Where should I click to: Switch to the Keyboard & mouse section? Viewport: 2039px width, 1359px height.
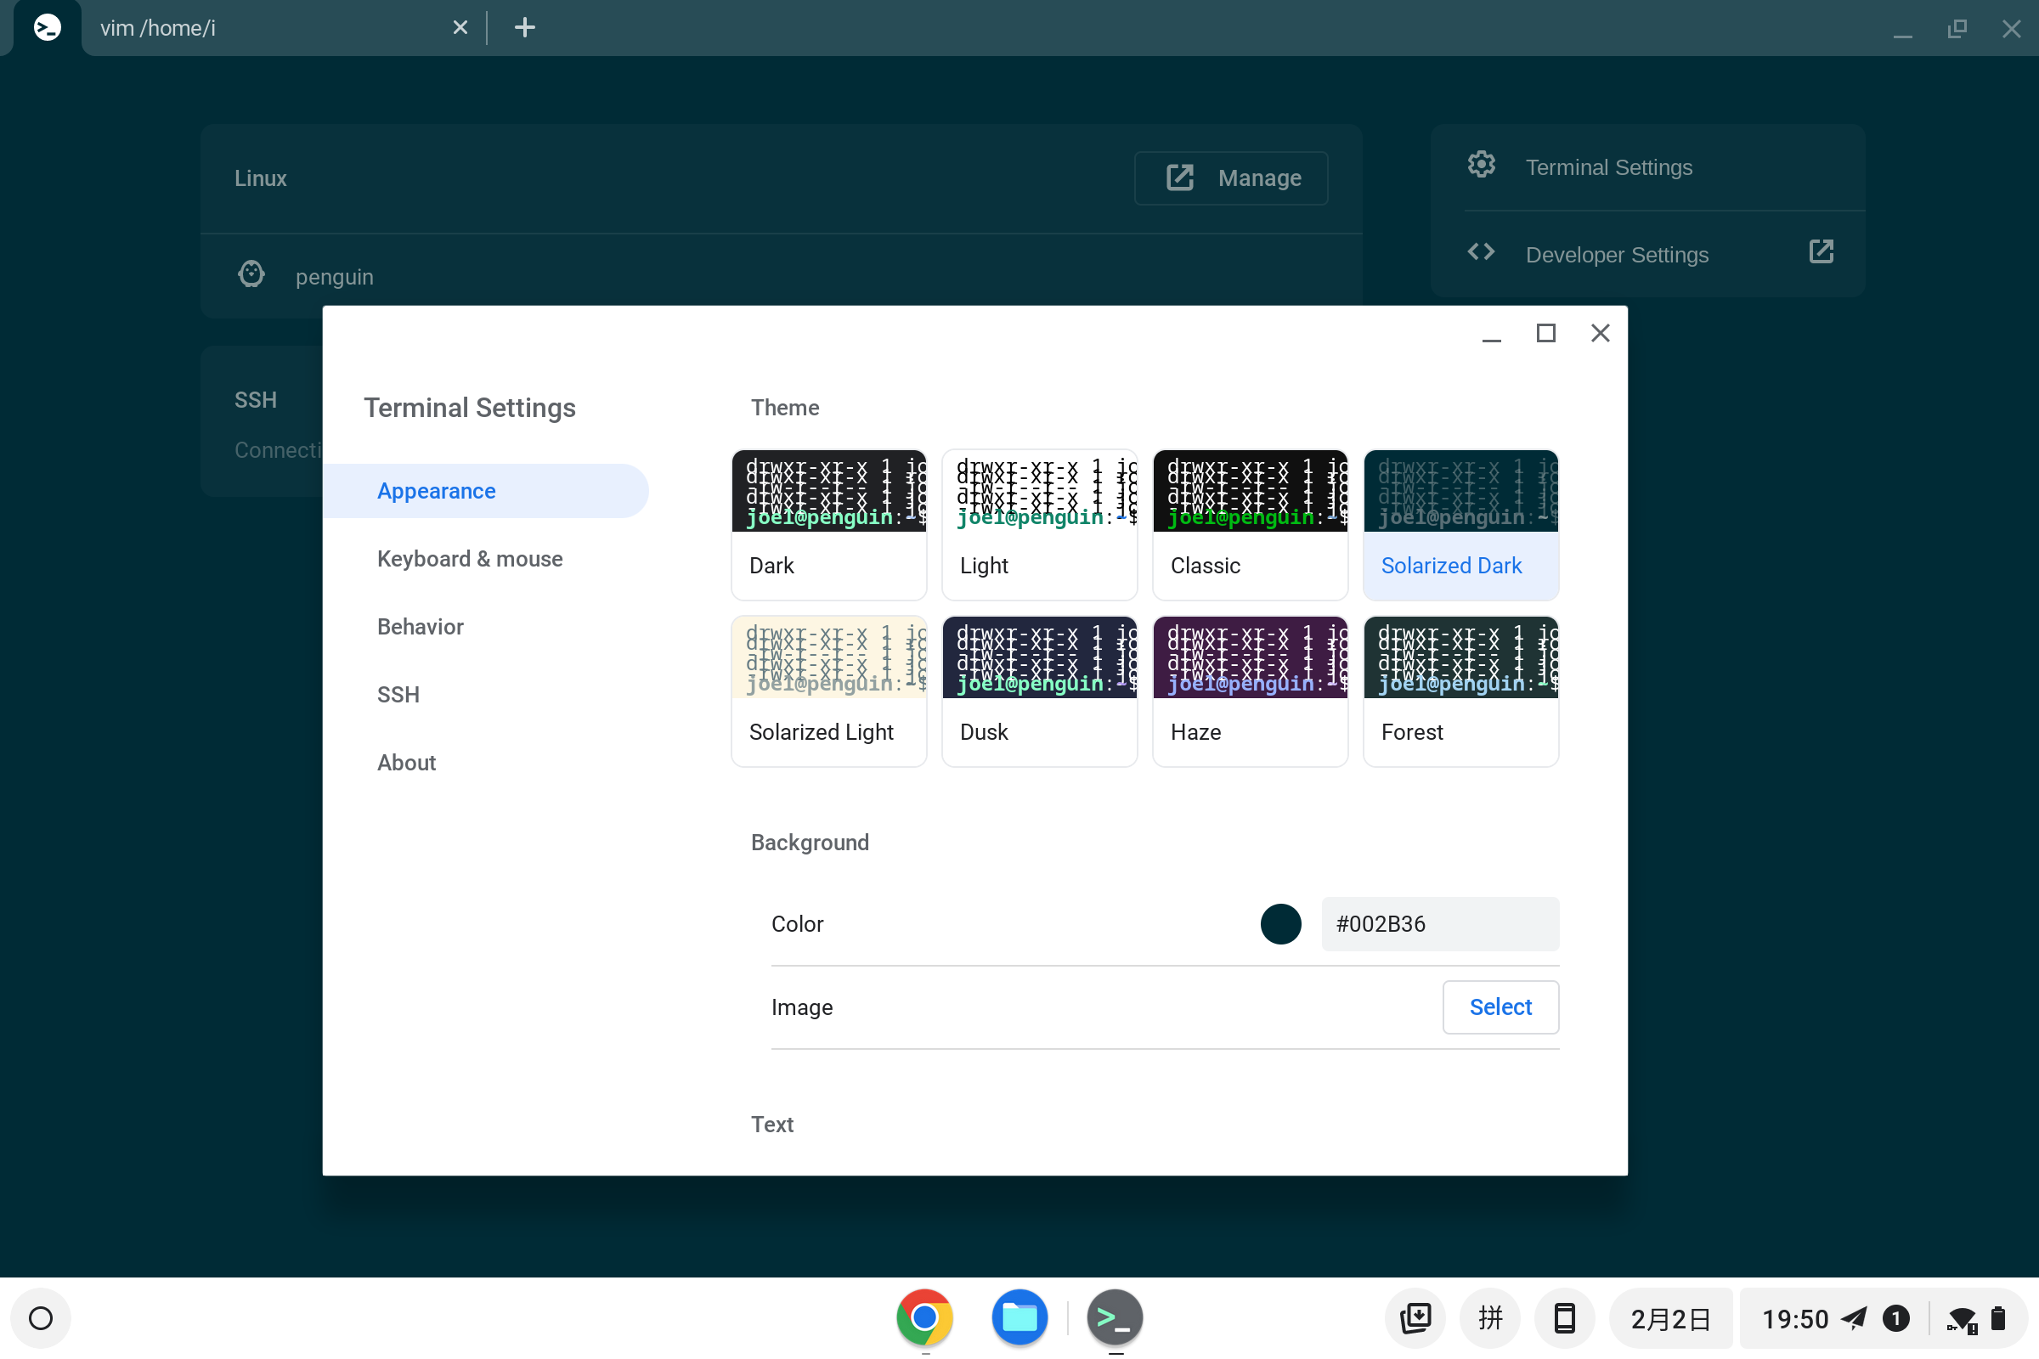pos(469,559)
